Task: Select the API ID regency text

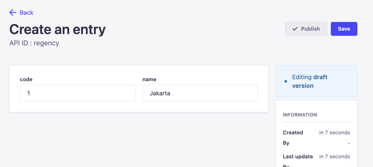Action: tap(34, 43)
